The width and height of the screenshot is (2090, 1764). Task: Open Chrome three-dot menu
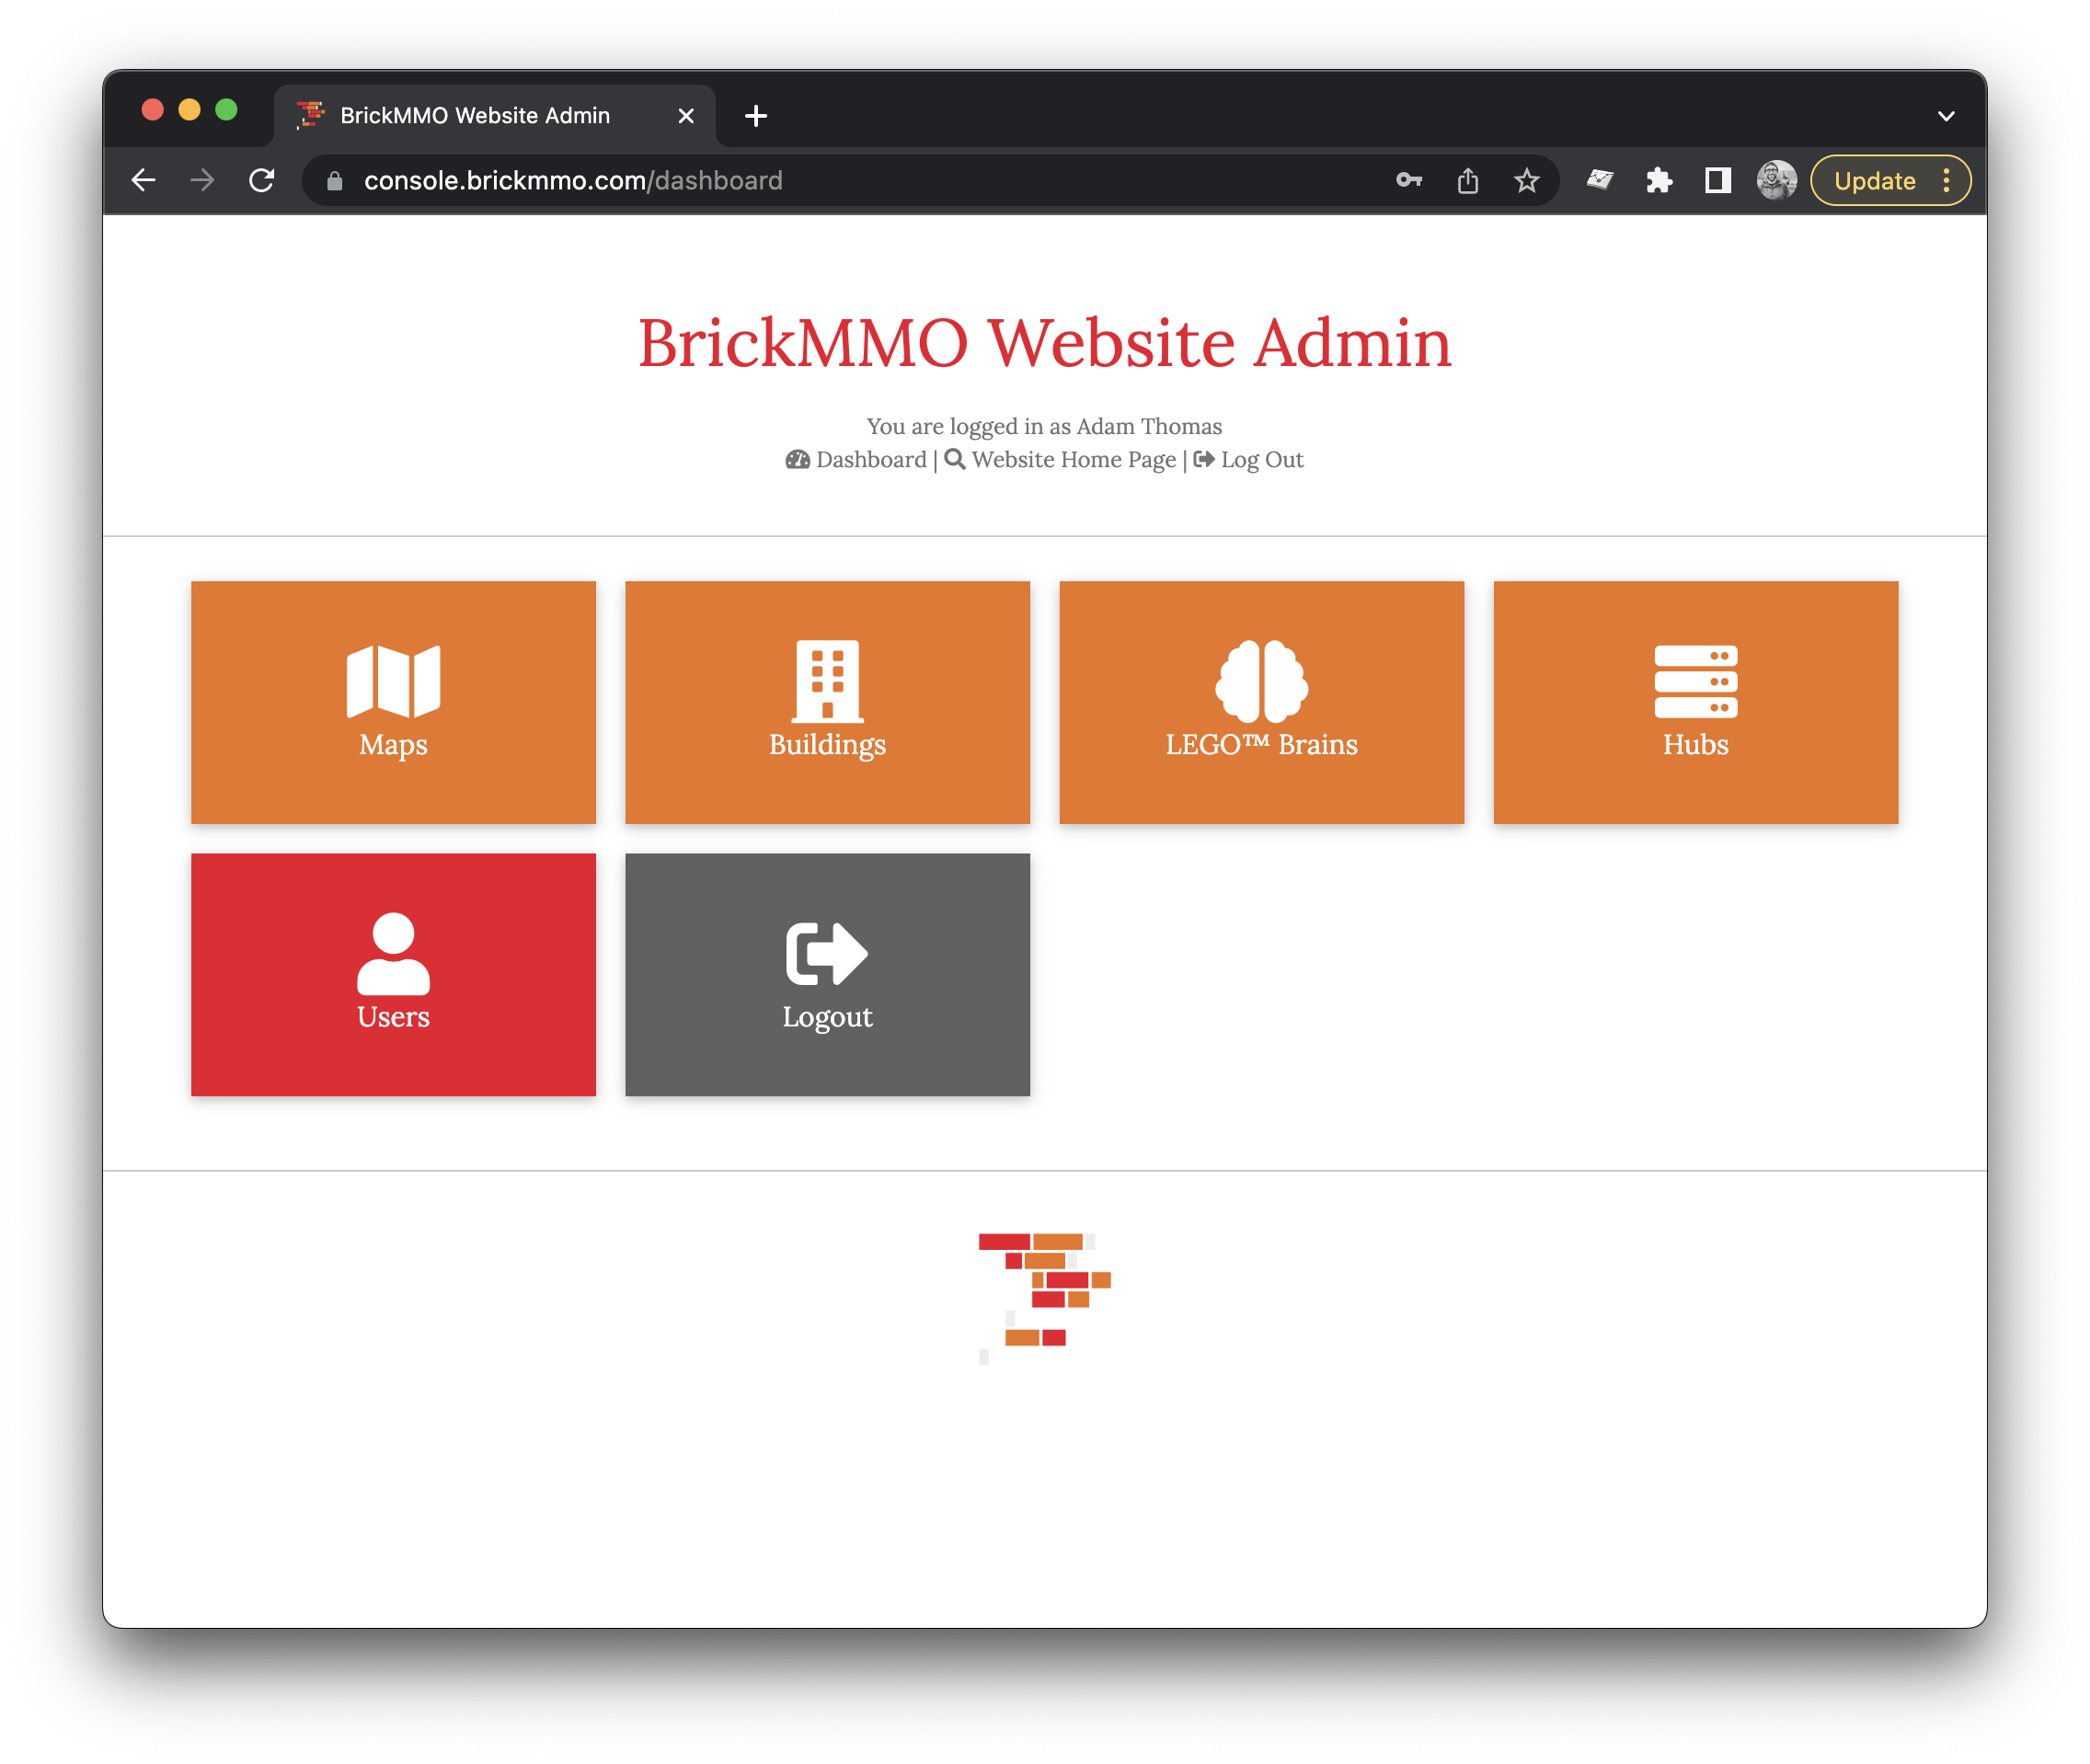coord(1946,181)
